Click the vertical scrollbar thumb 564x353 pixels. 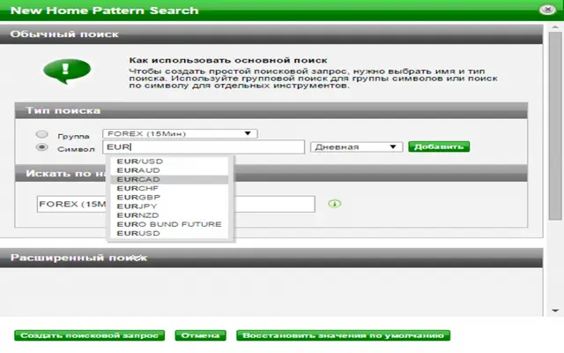tap(555, 126)
